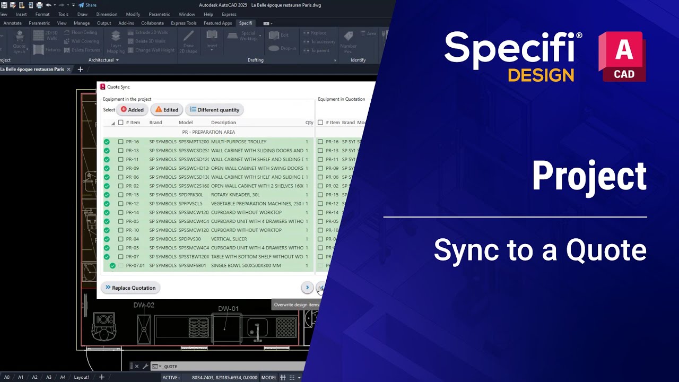Image resolution: width=679 pixels, height=382 pixels.
Task: Click the 2D/3D Walls icon
Action: pyautogui.click(x=39, y=35)
